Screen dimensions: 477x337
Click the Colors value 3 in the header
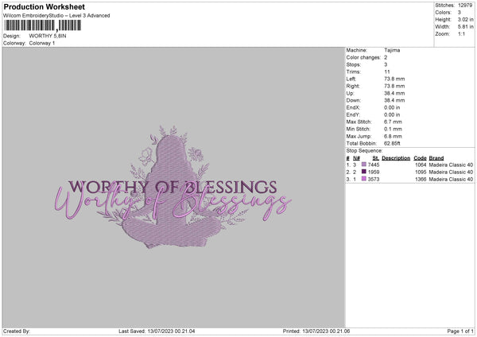pyautogui.click(x=459, y=13)
